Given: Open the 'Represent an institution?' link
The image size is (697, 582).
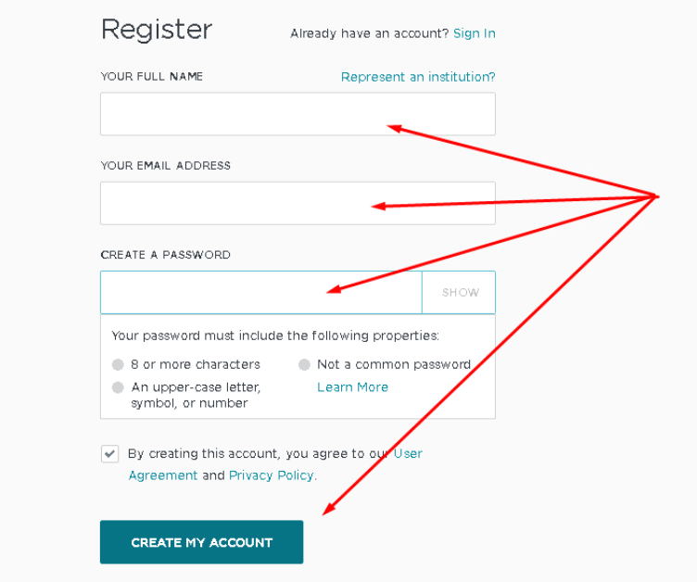Looking at the screenshot, I should point(418,77).
